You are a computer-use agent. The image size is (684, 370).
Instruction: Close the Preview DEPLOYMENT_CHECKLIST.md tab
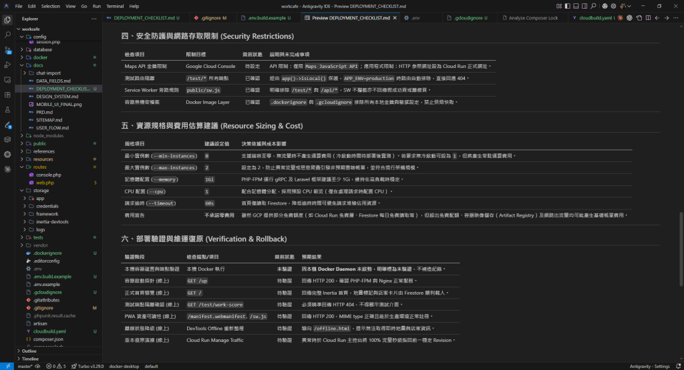pos(395,18)
